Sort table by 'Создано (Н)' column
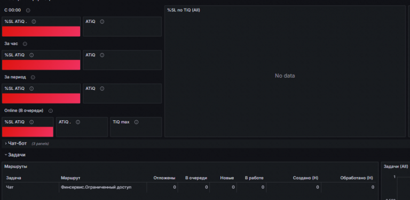This screenshot has height=200, width=410. pos(305,178)
